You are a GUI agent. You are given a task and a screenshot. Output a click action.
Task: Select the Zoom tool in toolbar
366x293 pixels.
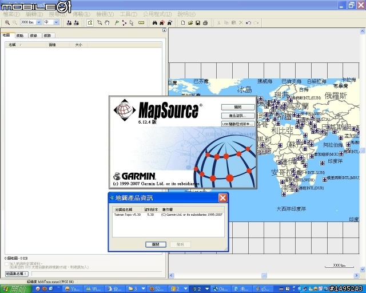pyautogui.click(x=100, y=22)
